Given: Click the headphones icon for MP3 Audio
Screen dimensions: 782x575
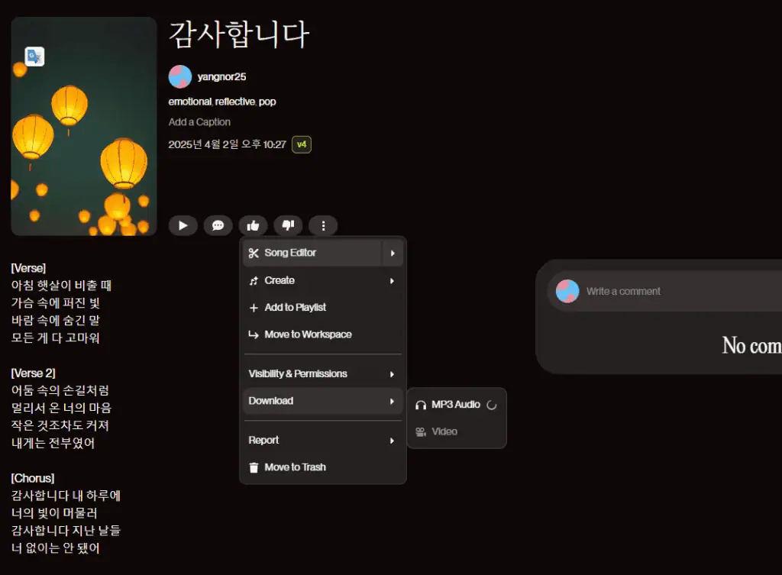Looking at the screenshot, I should pos(421,405).
